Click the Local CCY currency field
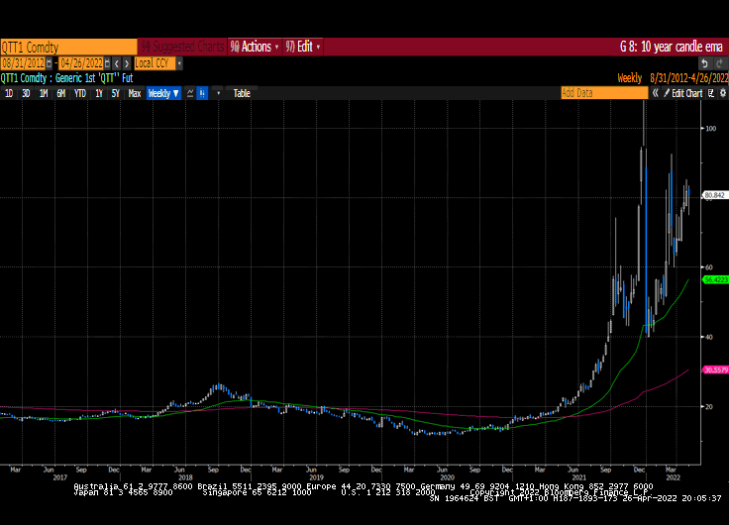Image resolution: width=729 pixels, height=525 pixels. coord(155,63)
